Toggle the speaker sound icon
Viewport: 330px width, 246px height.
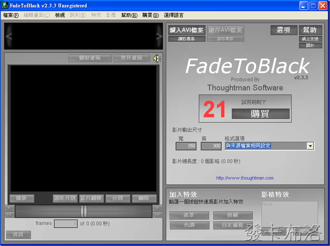point(157,58)
